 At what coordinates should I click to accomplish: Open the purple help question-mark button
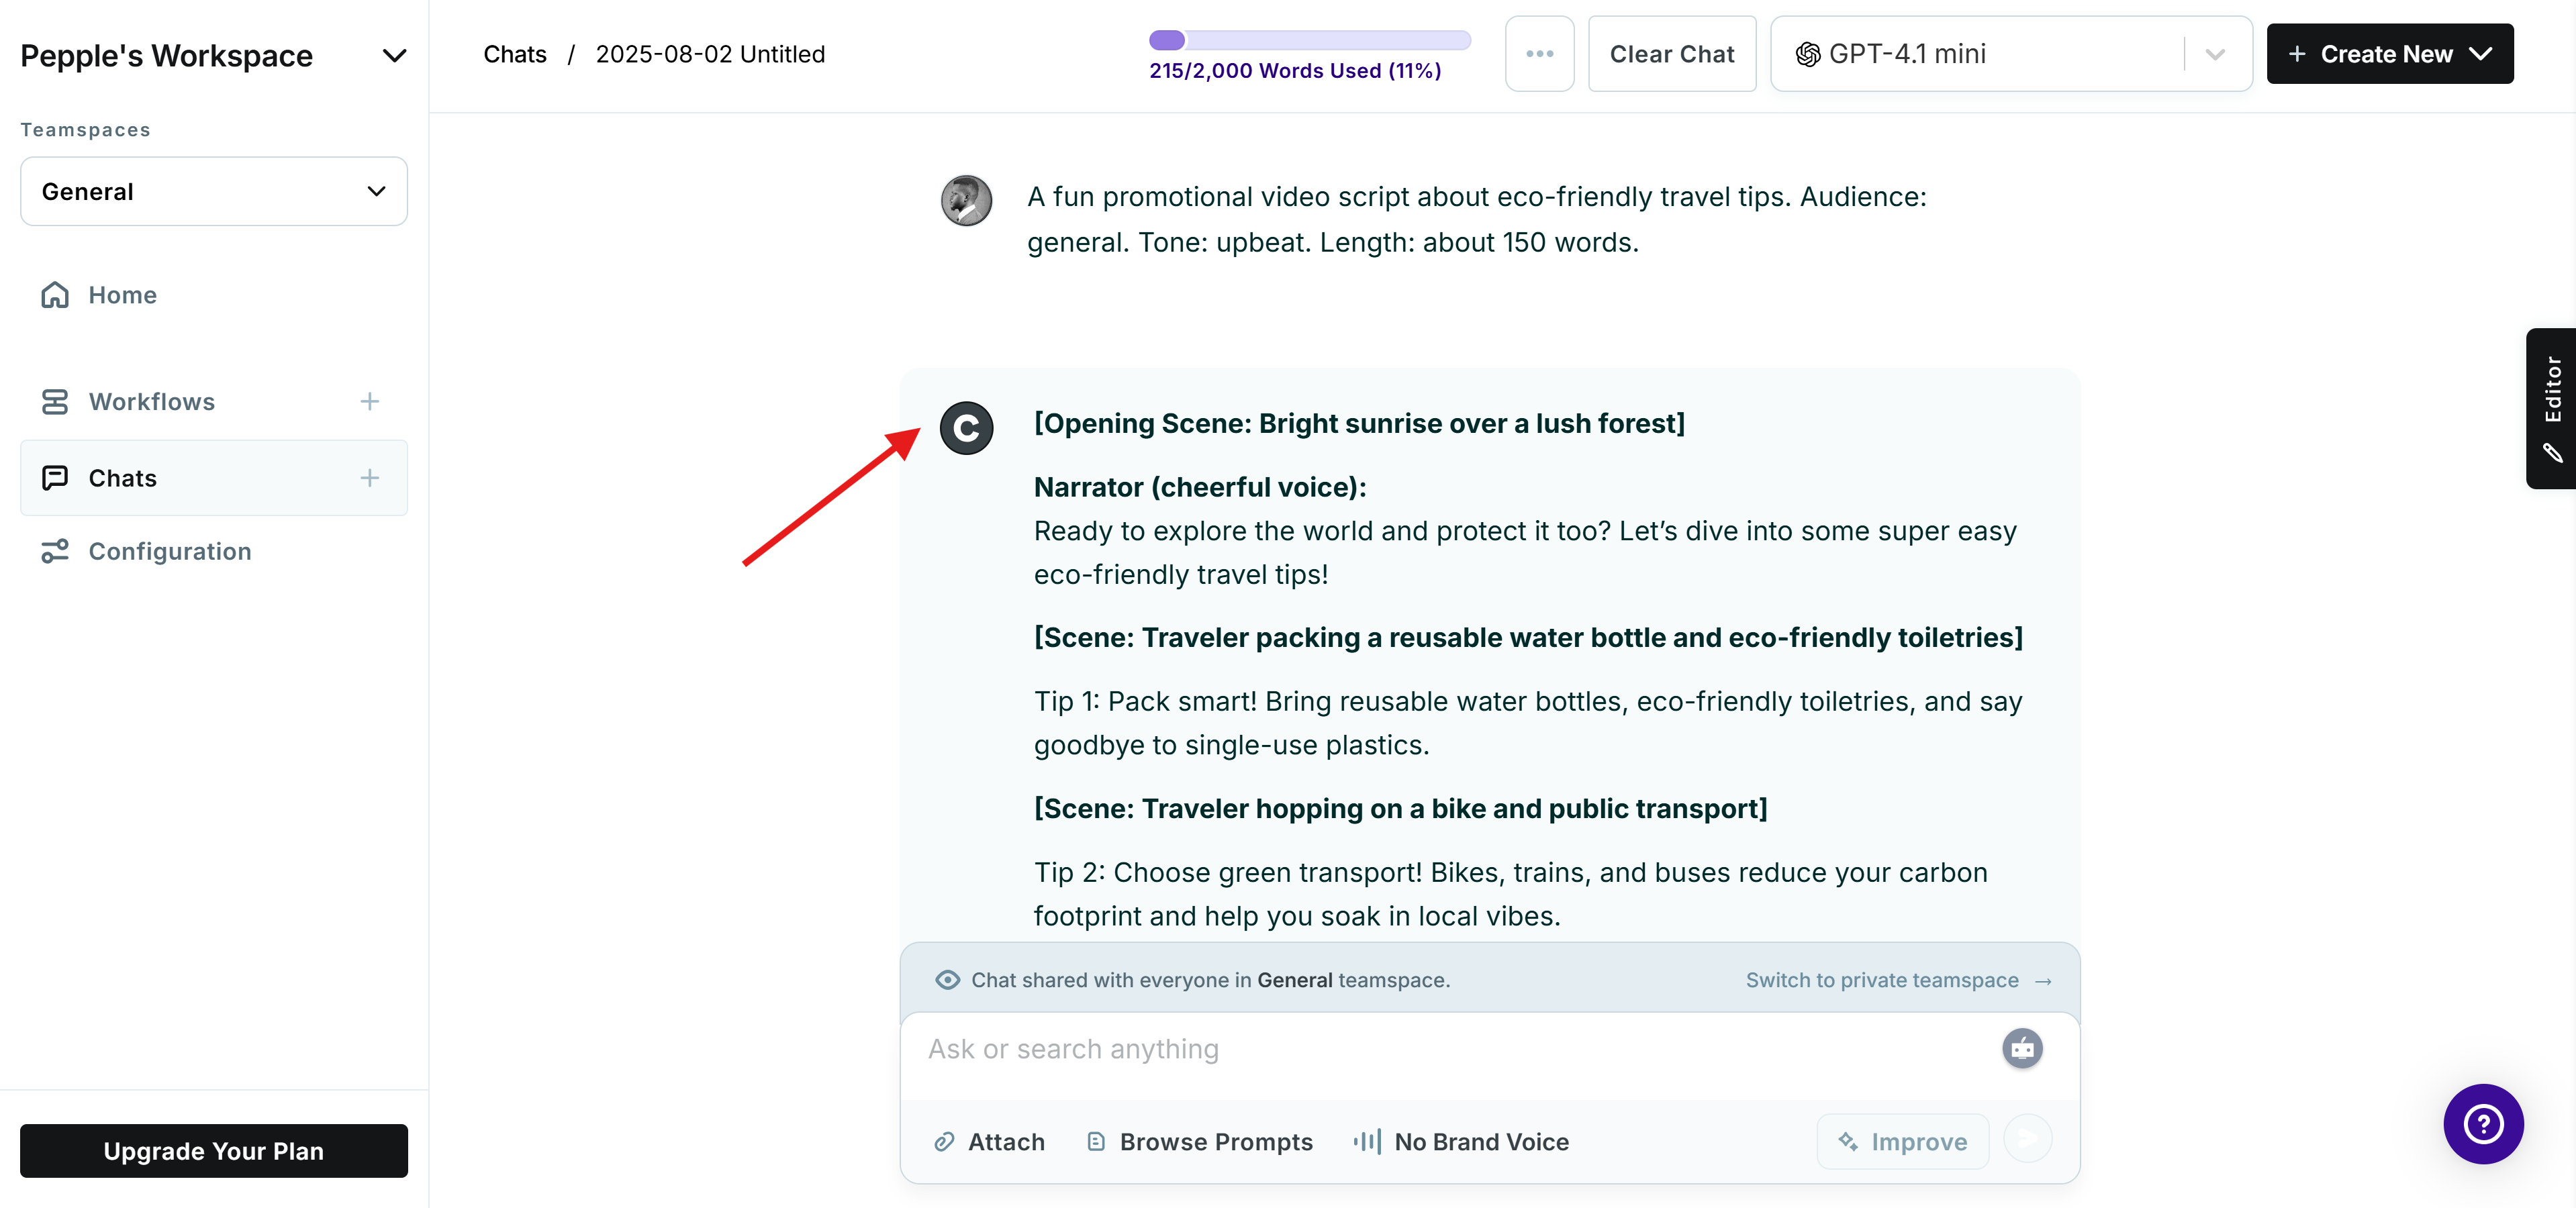point(2482,1123)
